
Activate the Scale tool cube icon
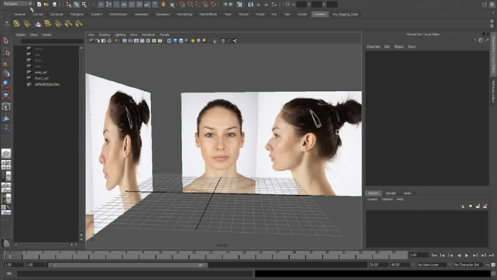pos(6,96)
